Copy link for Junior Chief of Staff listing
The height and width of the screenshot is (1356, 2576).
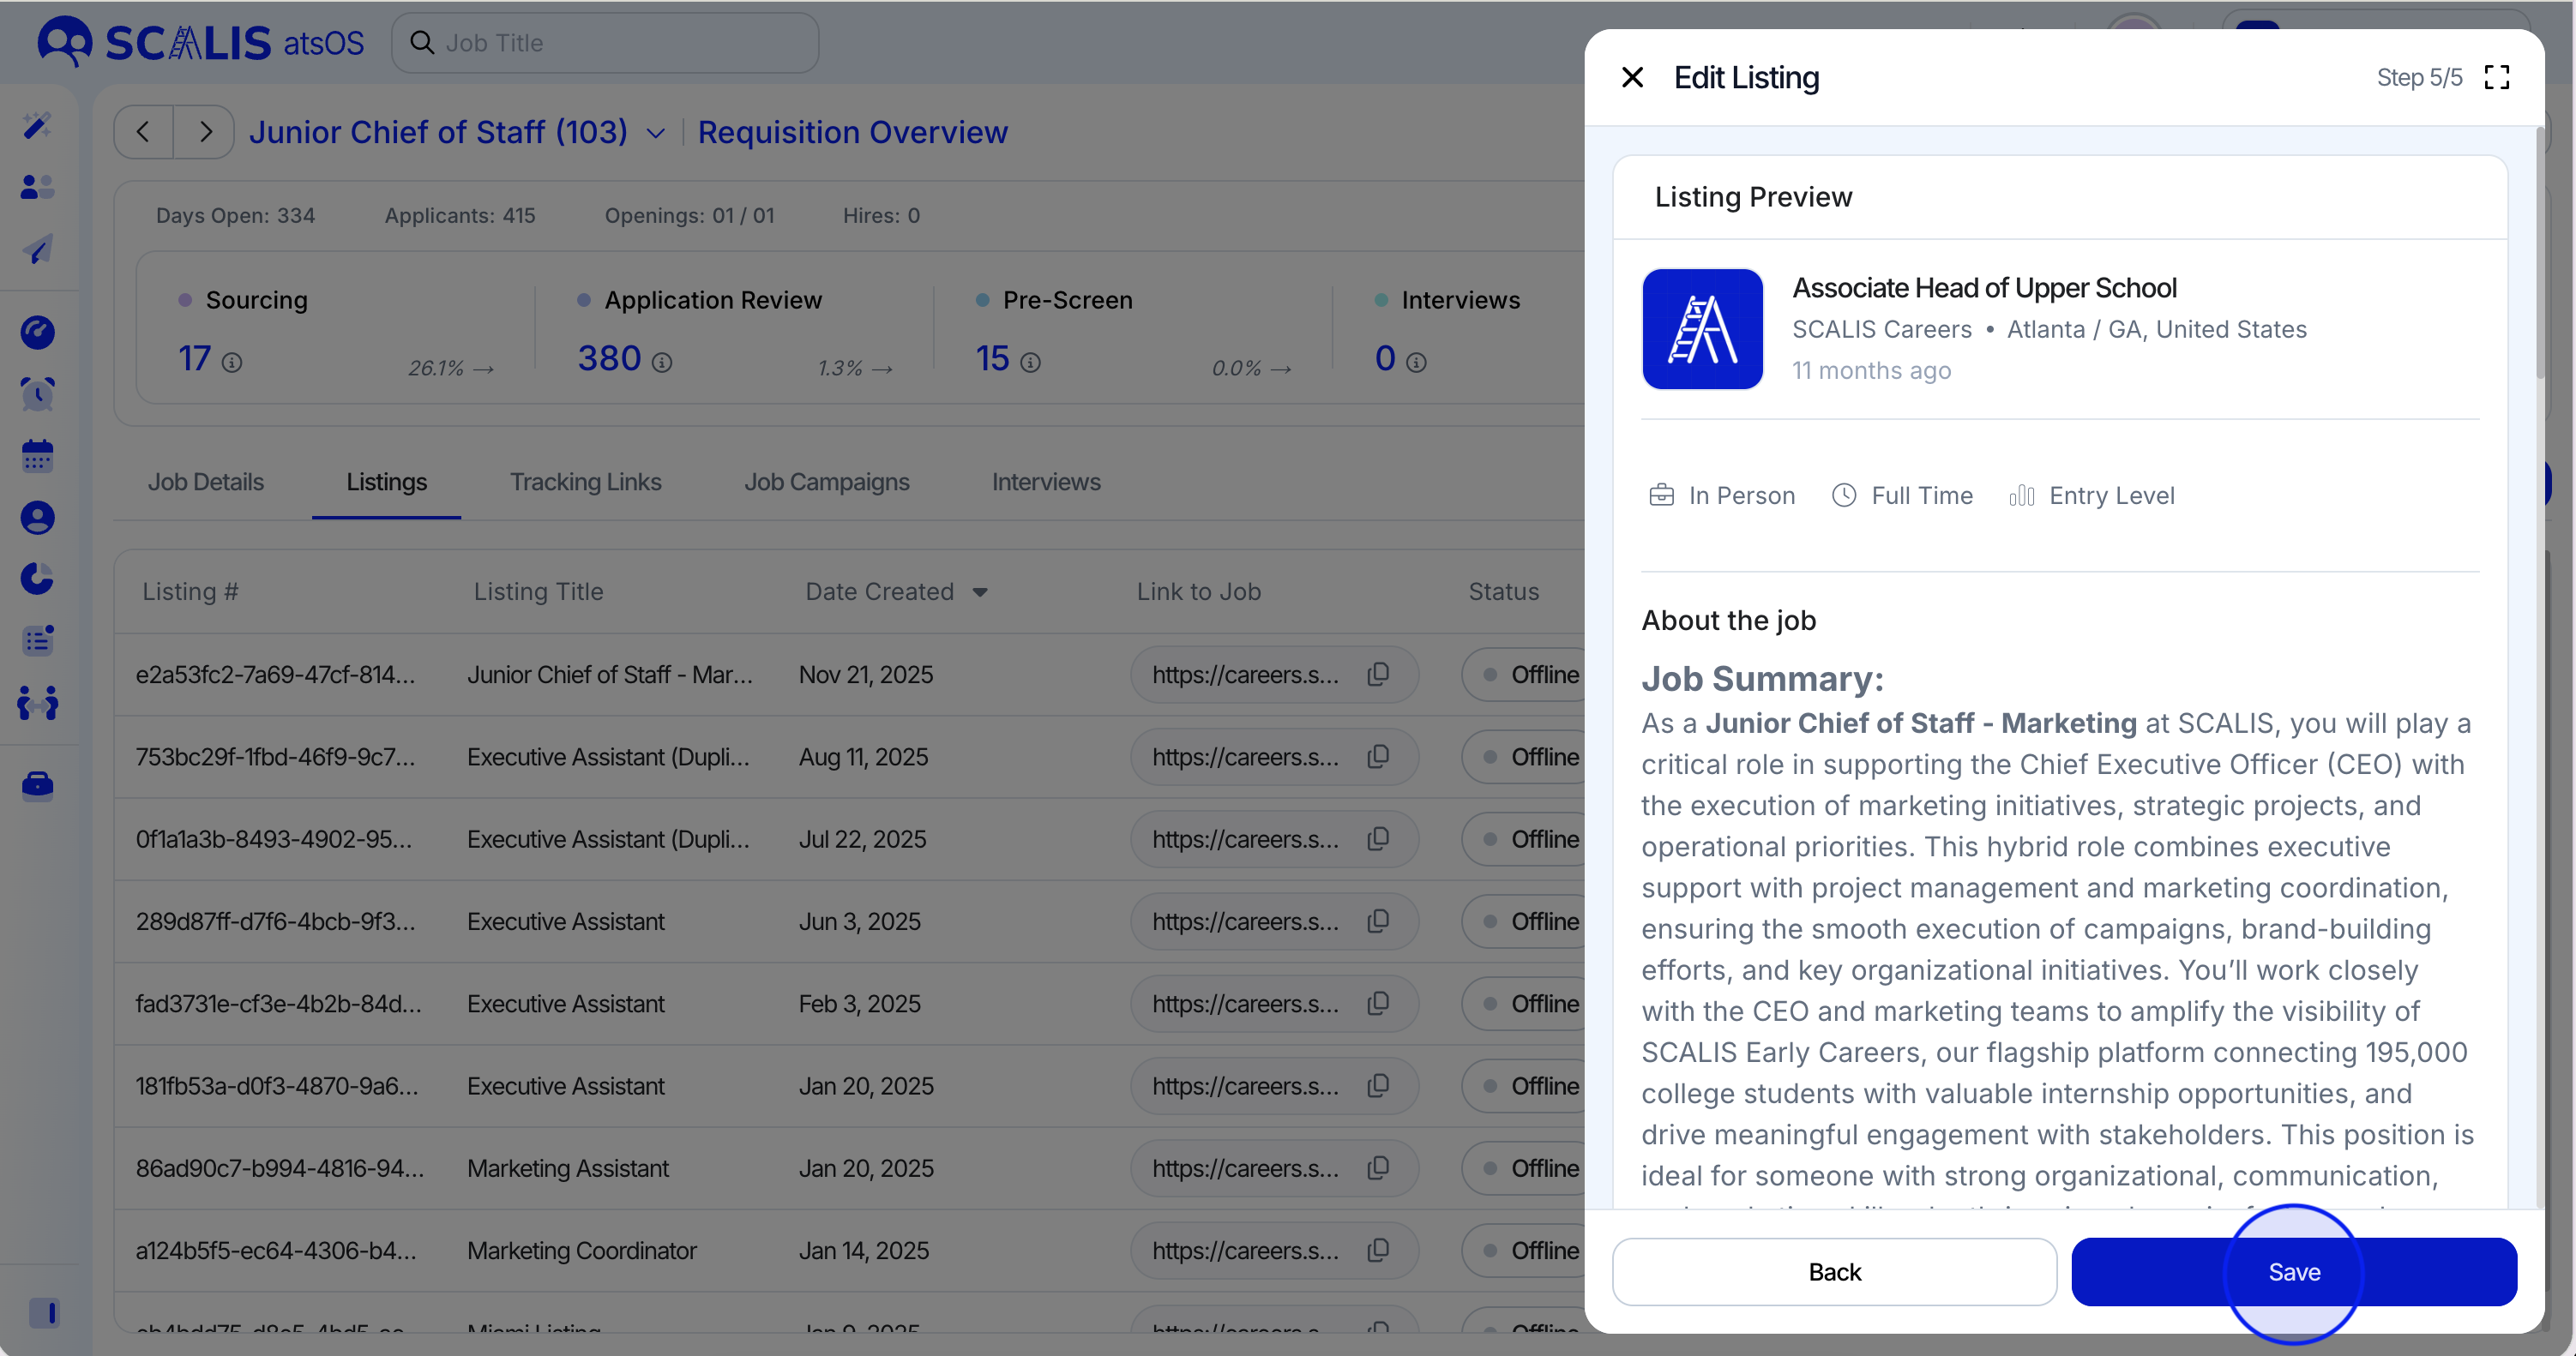click(1378, 675)
